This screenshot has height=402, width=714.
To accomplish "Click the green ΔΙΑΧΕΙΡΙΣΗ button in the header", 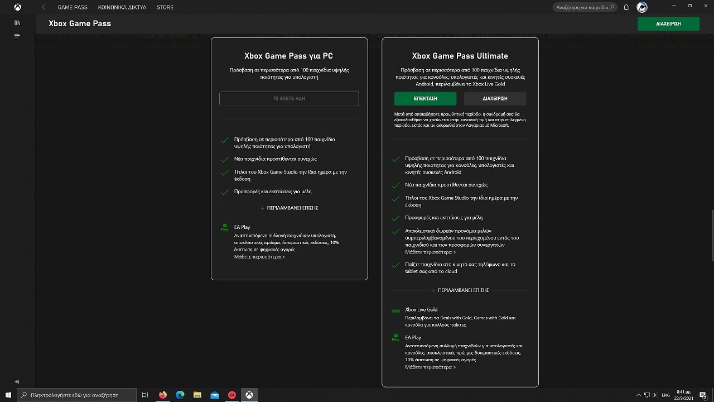I will click(668, 24).
